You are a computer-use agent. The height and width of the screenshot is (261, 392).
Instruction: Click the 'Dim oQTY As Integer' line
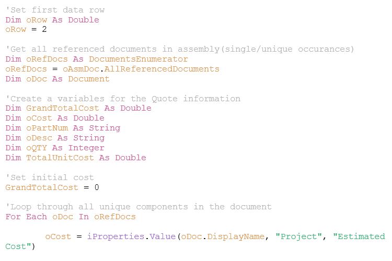(x=55, y=148)
